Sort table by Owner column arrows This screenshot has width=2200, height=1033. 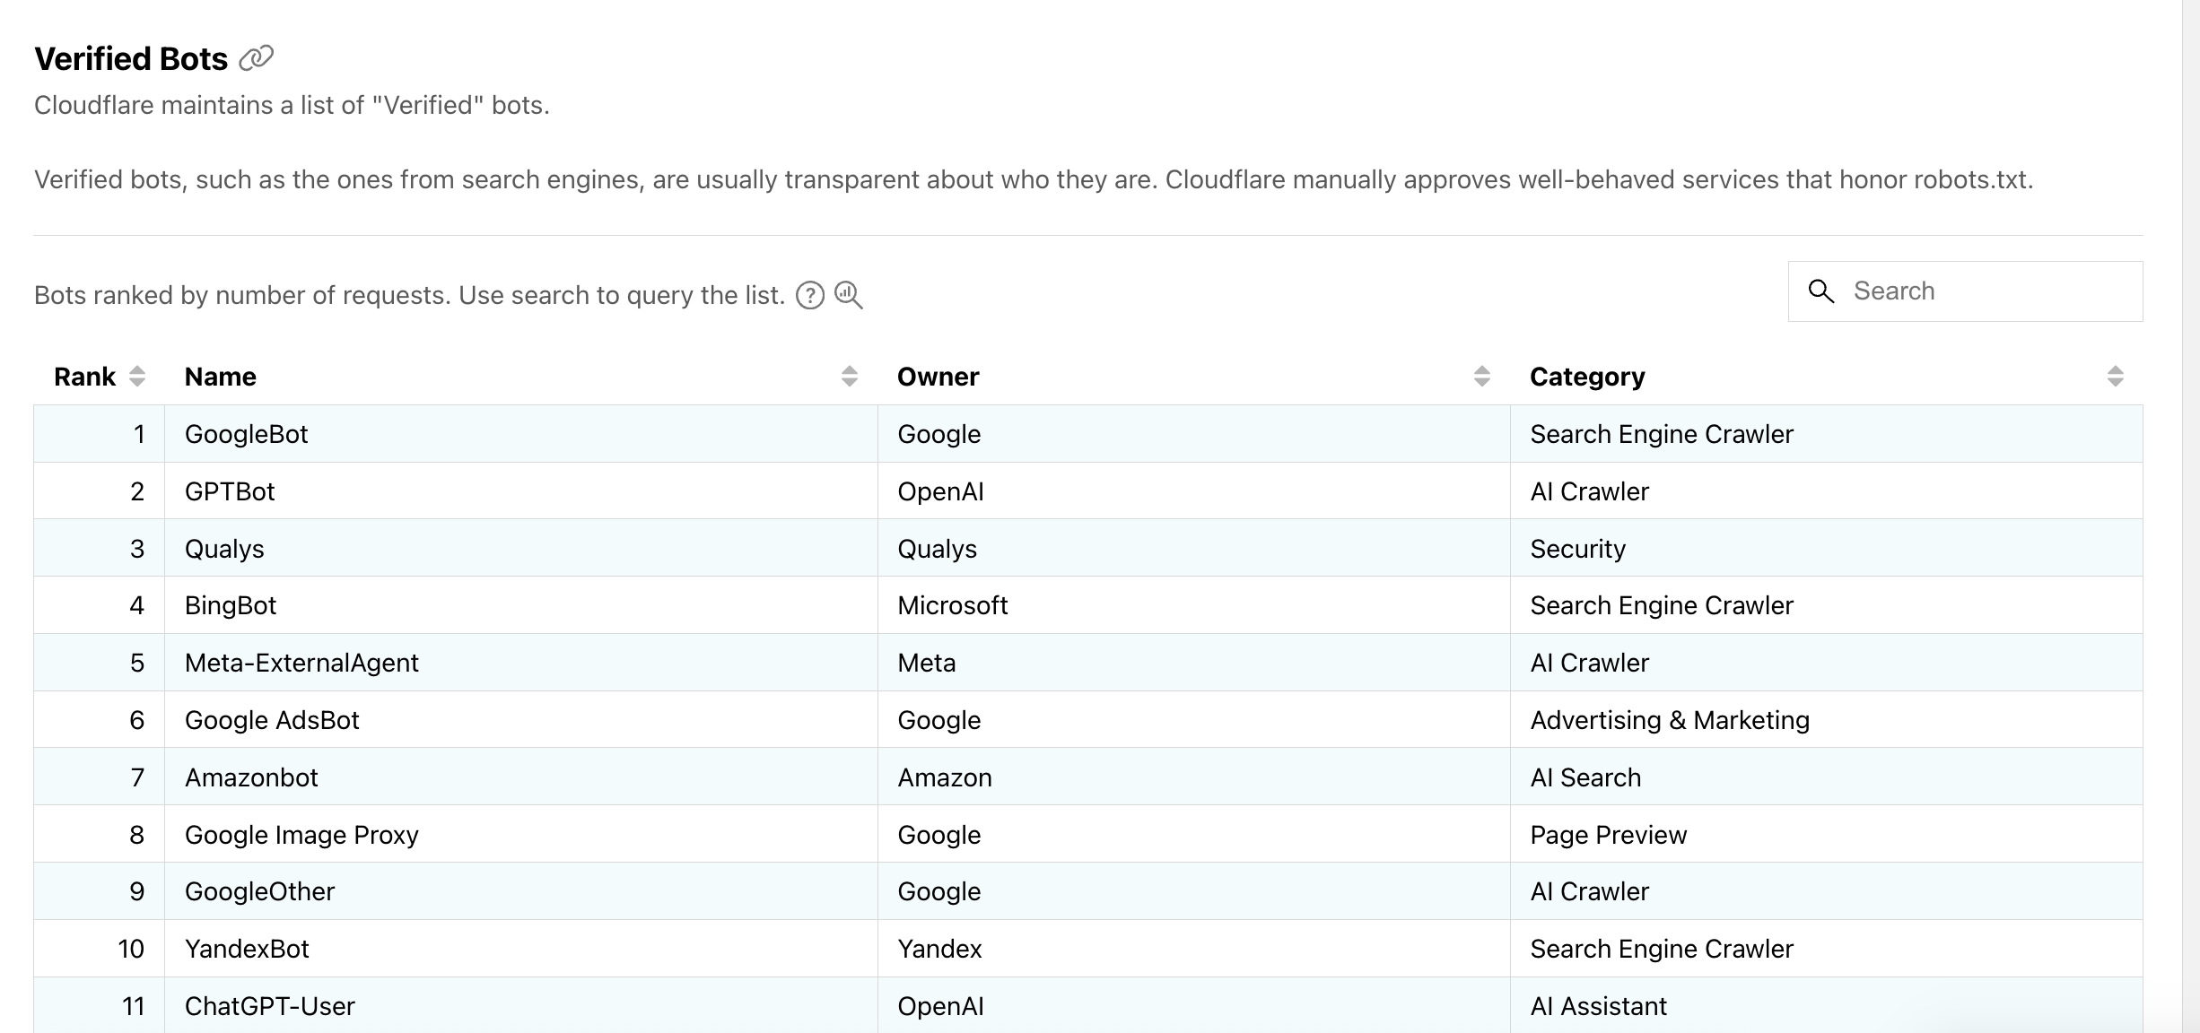(1481, 377)
